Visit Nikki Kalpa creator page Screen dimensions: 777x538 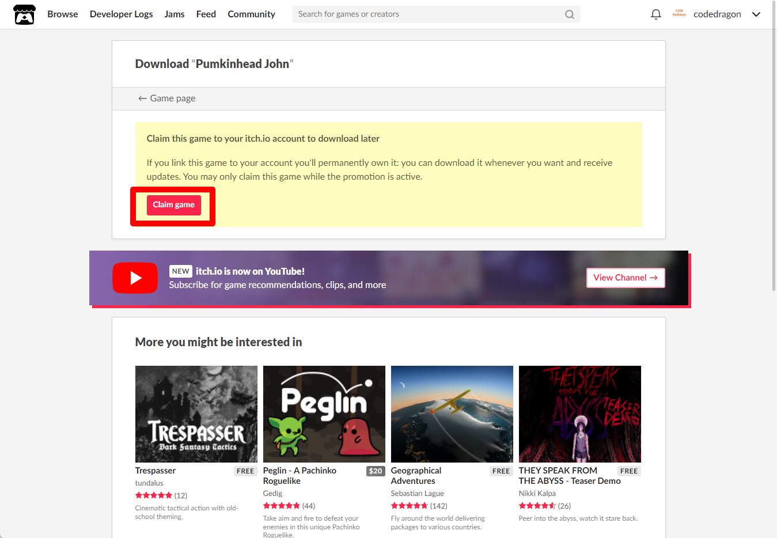pyautogui.click(x=537, y=494)
